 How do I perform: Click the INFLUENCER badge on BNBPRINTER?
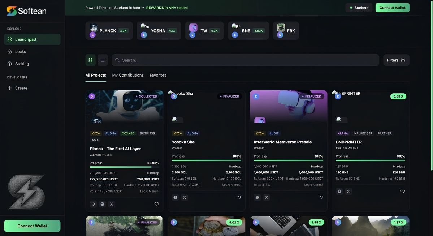[x=363, y=133]
